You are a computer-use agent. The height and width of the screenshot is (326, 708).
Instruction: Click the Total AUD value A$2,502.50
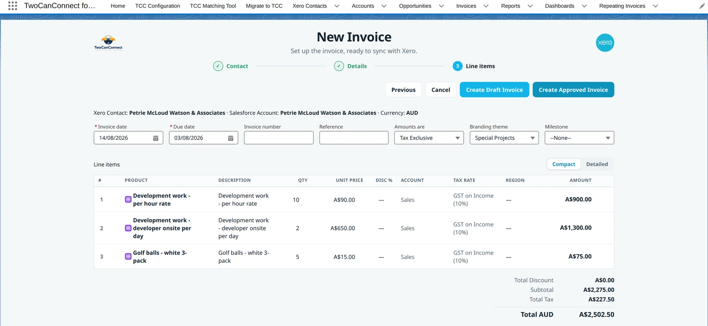596,314
